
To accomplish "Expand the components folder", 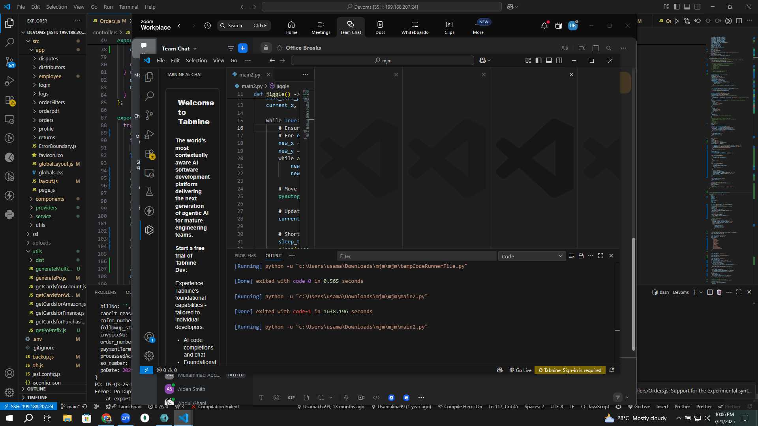I will [x=50, y=199].
